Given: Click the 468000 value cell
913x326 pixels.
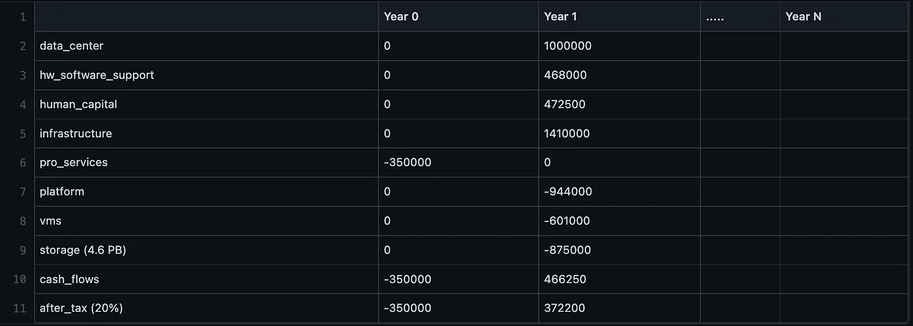Looking at the screenshot, I should 565,75.
